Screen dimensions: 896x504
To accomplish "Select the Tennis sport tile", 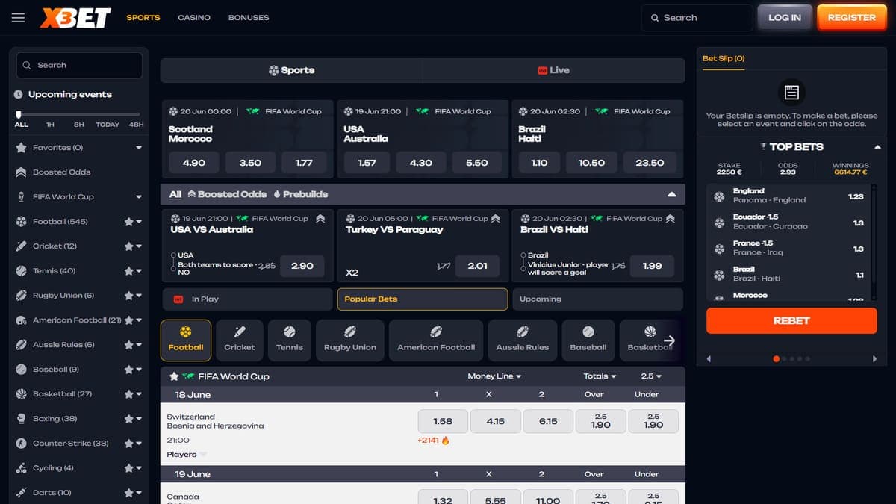I will point(290,340).
